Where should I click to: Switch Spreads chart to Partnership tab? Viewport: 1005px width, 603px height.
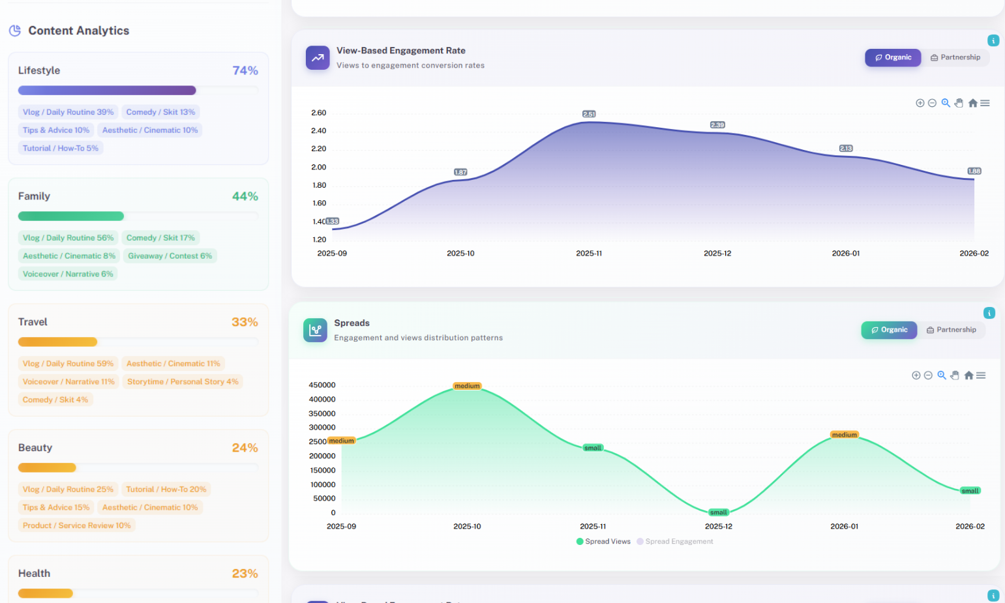pos(952,330)
